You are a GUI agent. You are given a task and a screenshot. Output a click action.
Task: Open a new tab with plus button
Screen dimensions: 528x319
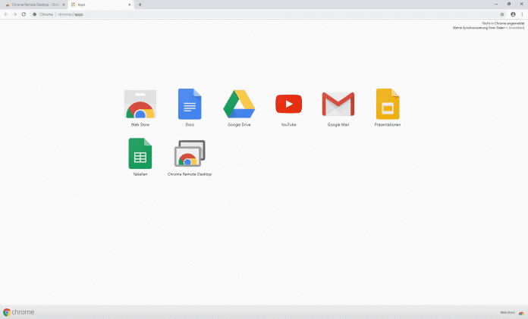click(140, 5)
